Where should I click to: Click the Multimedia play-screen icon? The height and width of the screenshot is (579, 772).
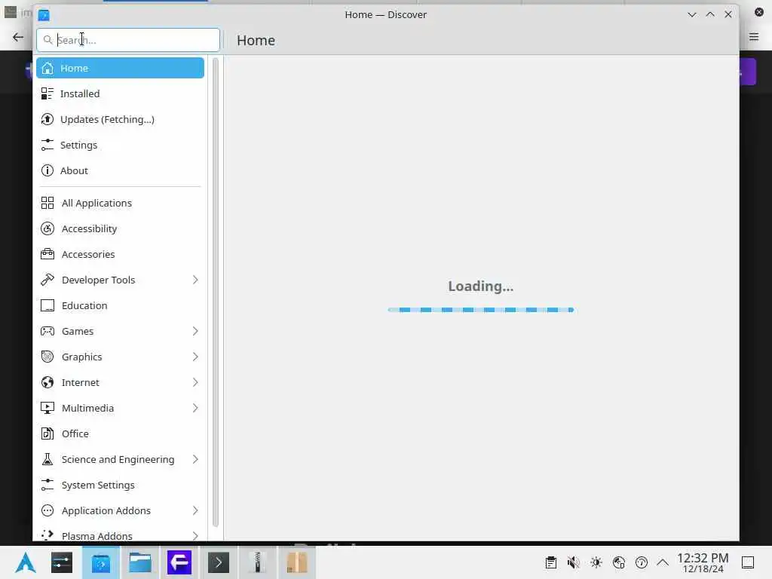pyautogui.click(x=47, y=408)
